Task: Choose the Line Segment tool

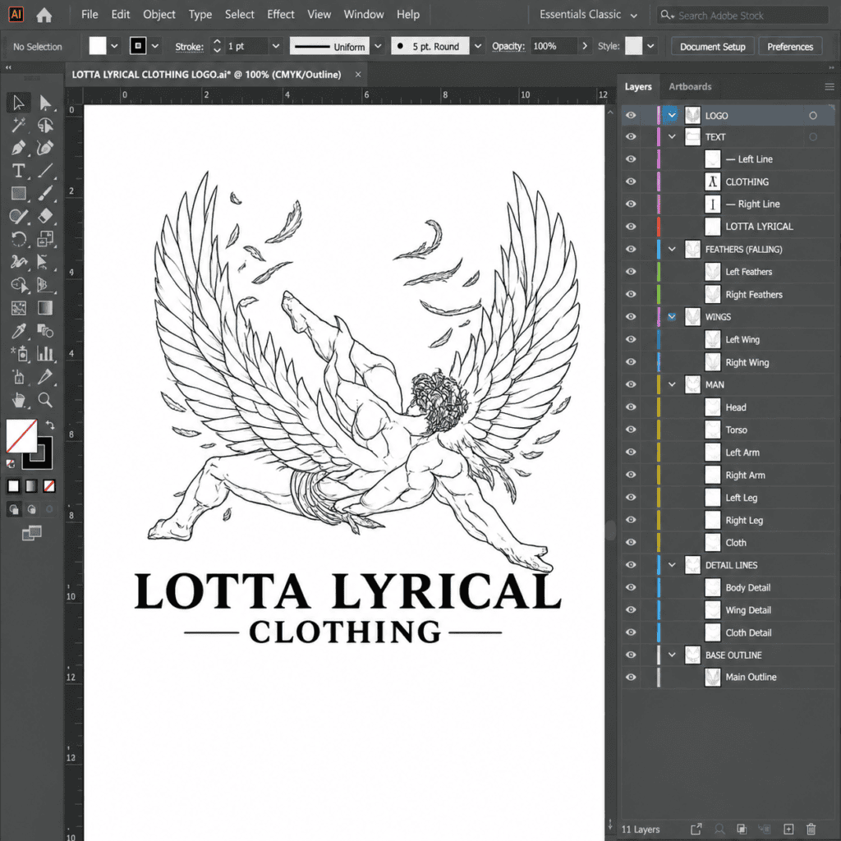Action: click(45, 171)
